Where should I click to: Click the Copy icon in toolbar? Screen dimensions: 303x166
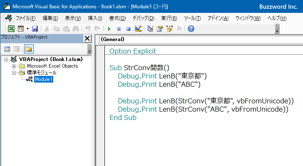56,29
